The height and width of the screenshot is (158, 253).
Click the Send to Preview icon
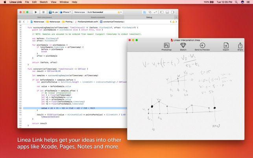click(x=202, y=46)
